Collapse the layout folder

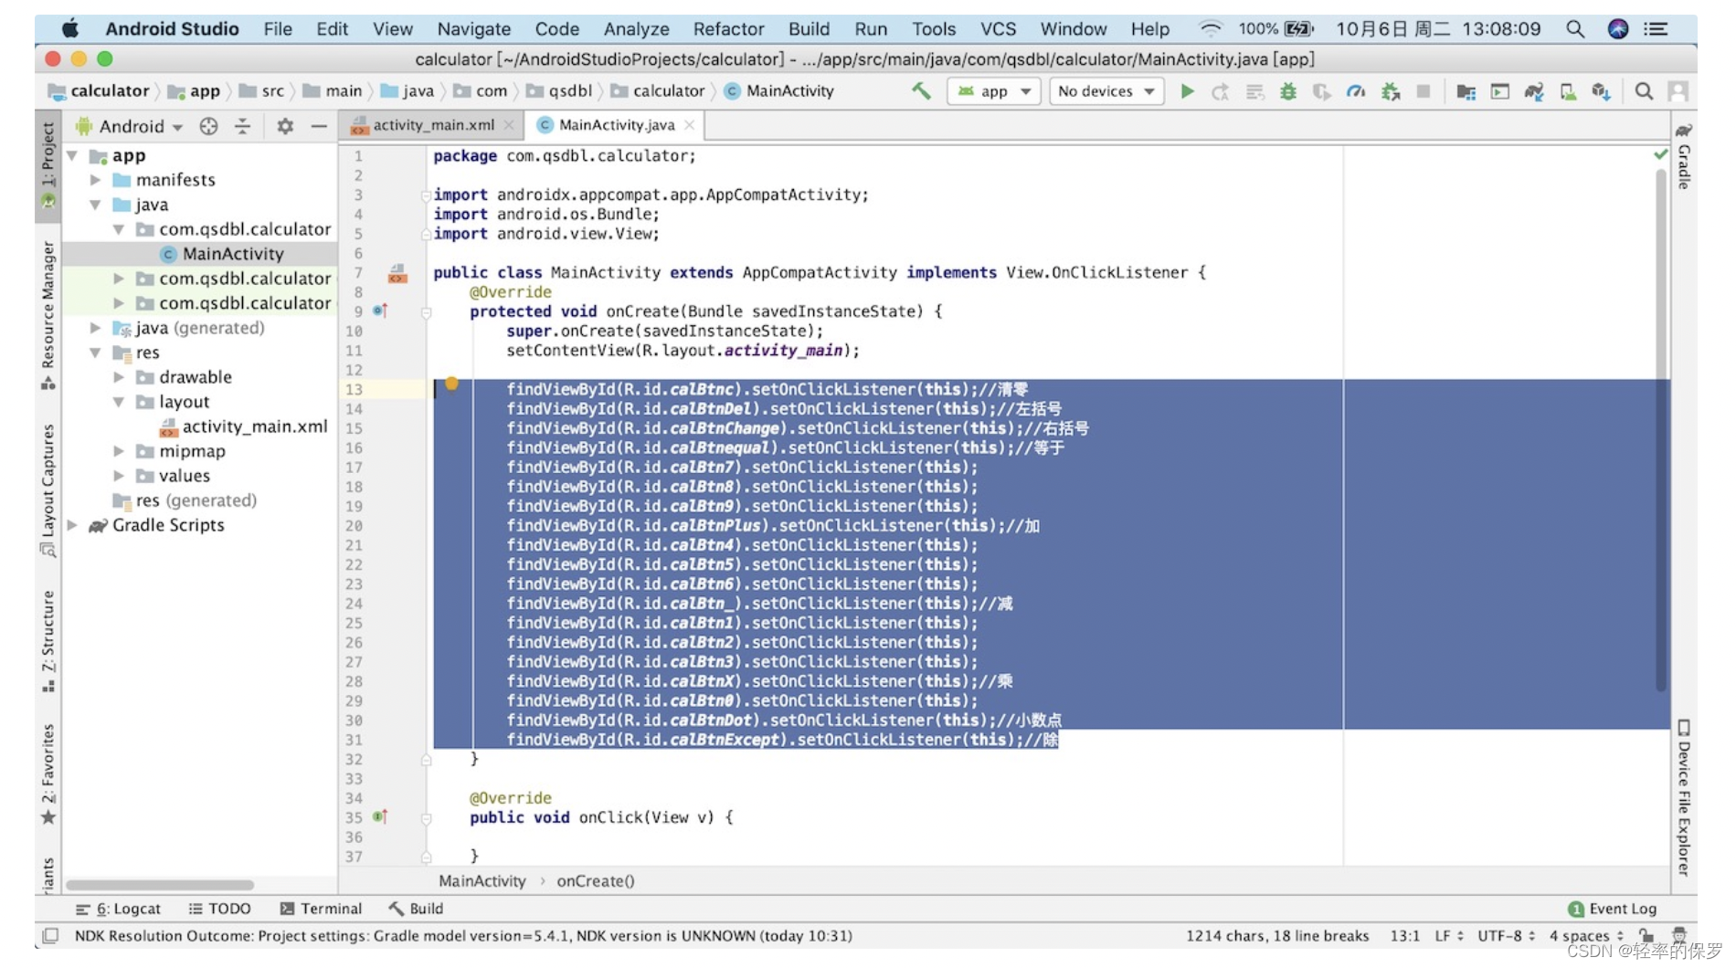coord(119,402)
